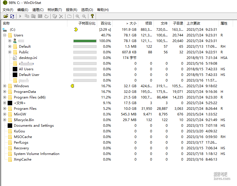Expand the Program Files folder node

point(5,109)
